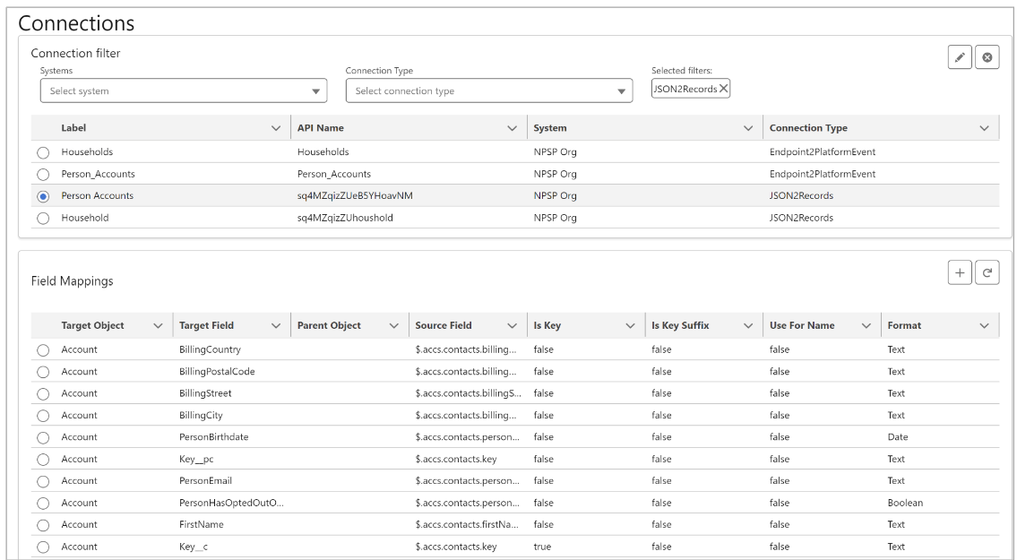Screen dimensions: 1017x560
Task: Open the Select system dropdown
Action: coord(183,90)
